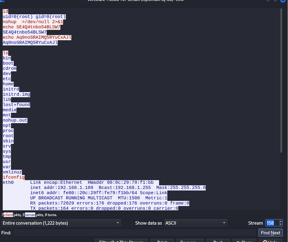This screenshot has width=288, height=242.
Task: Click the 'root' directory entry
Action: click(8, 136)
